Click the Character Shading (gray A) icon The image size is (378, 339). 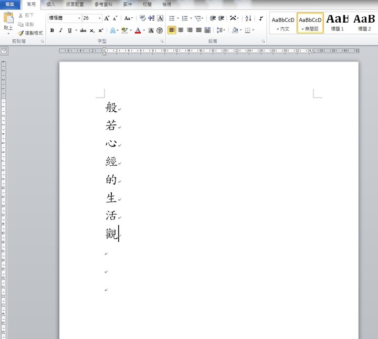coord(151,30)
